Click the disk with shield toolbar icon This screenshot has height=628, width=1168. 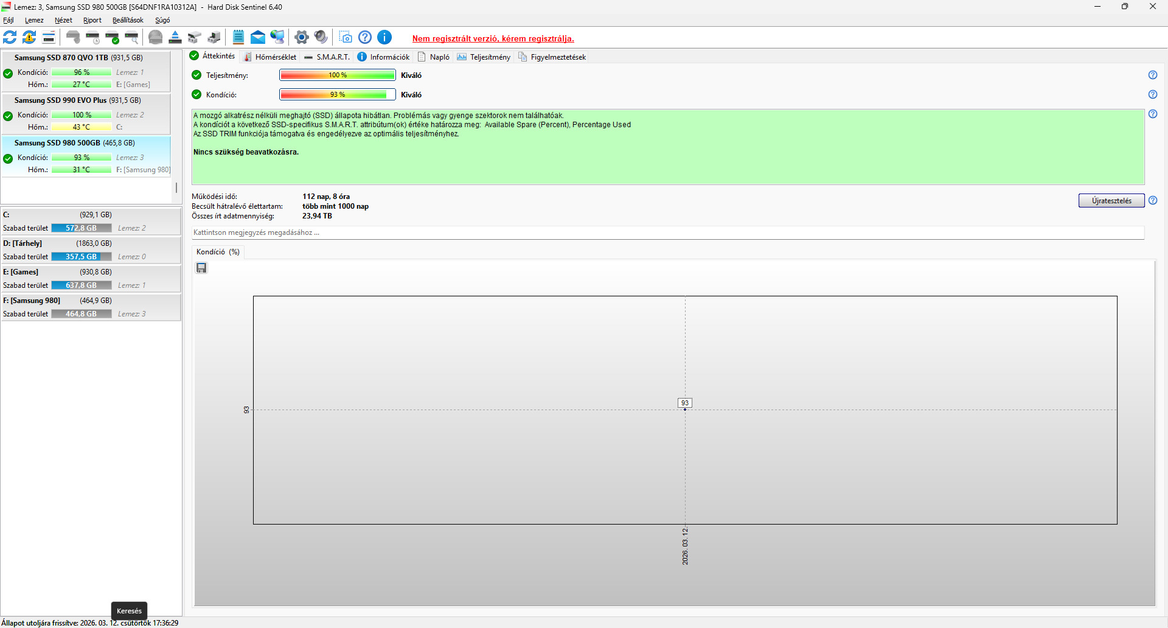[73, 38]
